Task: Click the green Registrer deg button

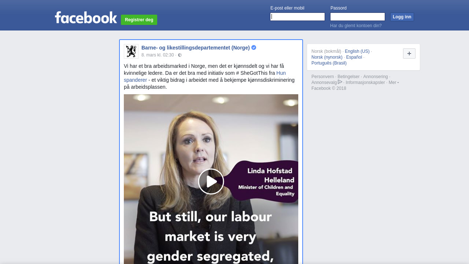Action: (139, 20)
